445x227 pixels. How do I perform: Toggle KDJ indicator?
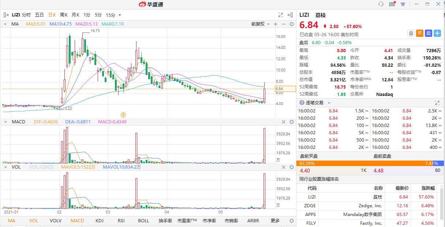[x=100, y=221]
